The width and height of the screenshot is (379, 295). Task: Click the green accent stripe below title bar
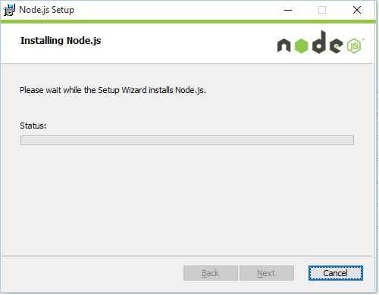click(x=188, y=22)
